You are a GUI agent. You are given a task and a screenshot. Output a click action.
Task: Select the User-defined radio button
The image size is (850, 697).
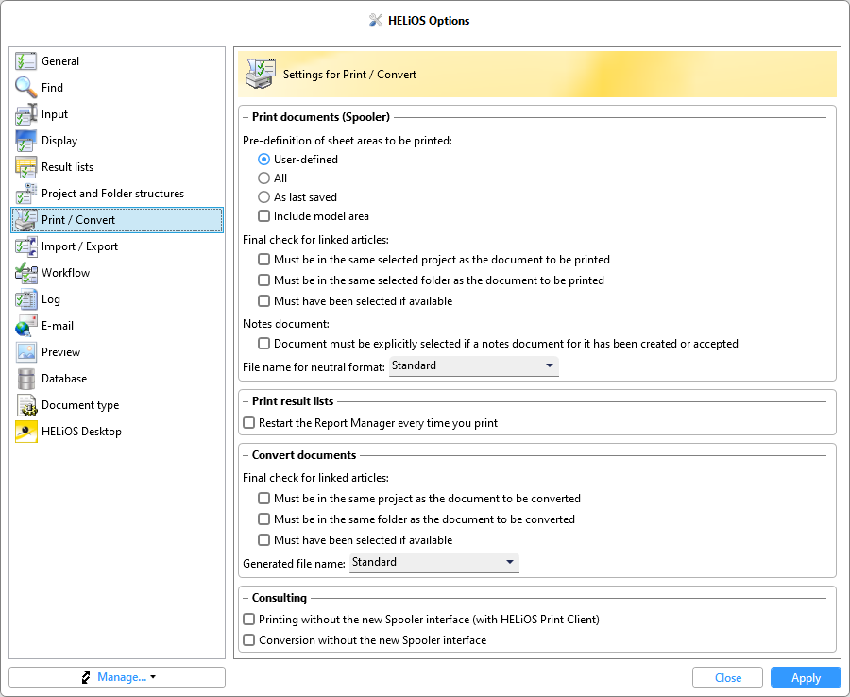(x=264, y=160)
